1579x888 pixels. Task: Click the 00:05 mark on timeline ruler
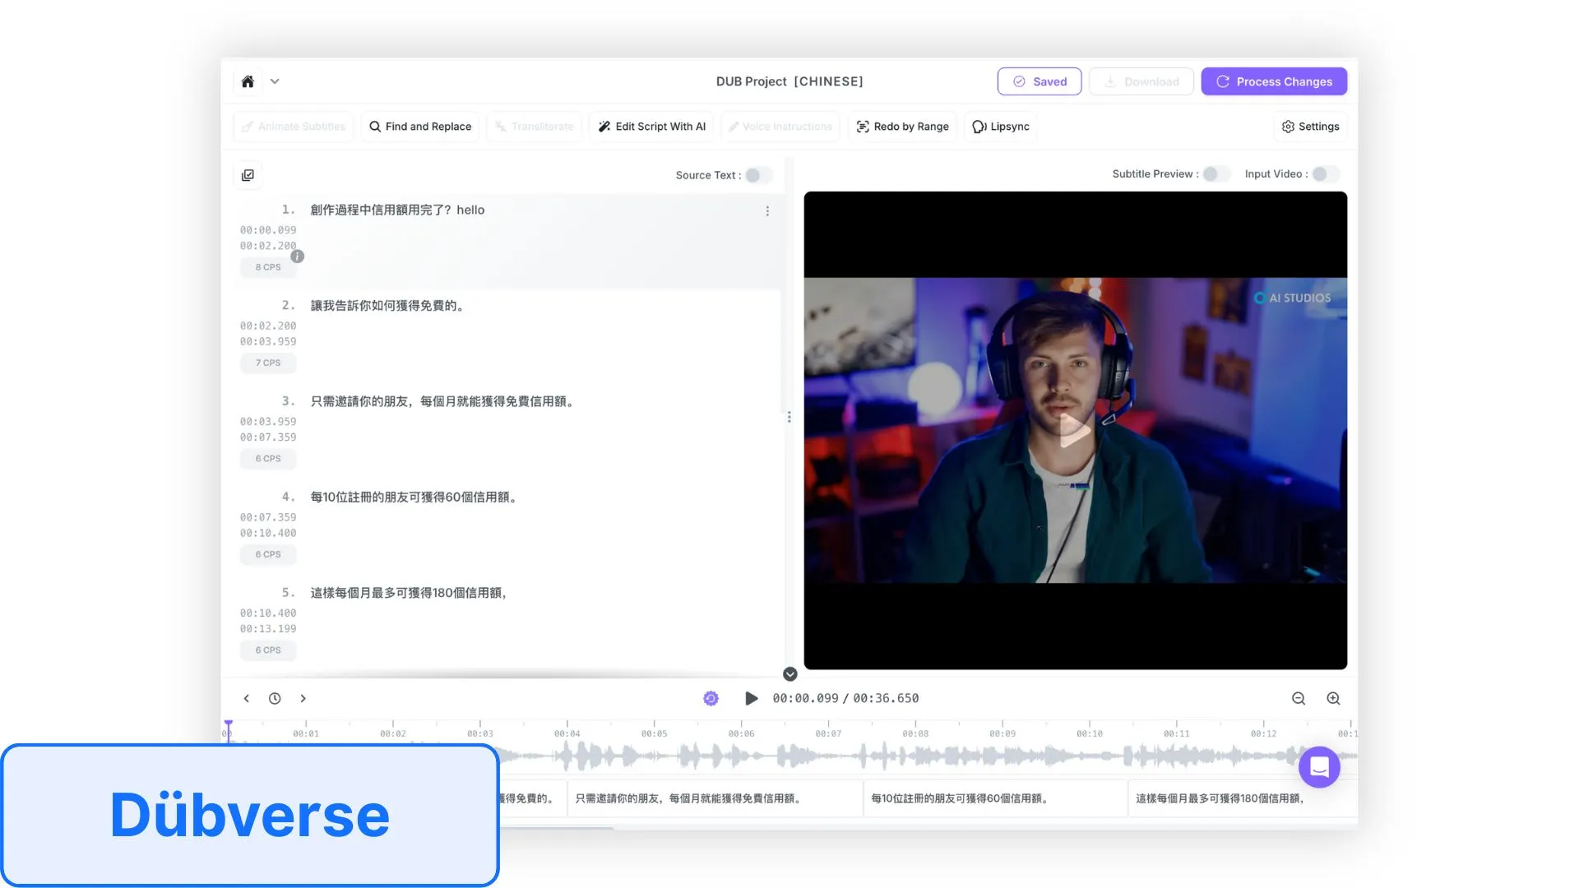(x=654, y=732)
